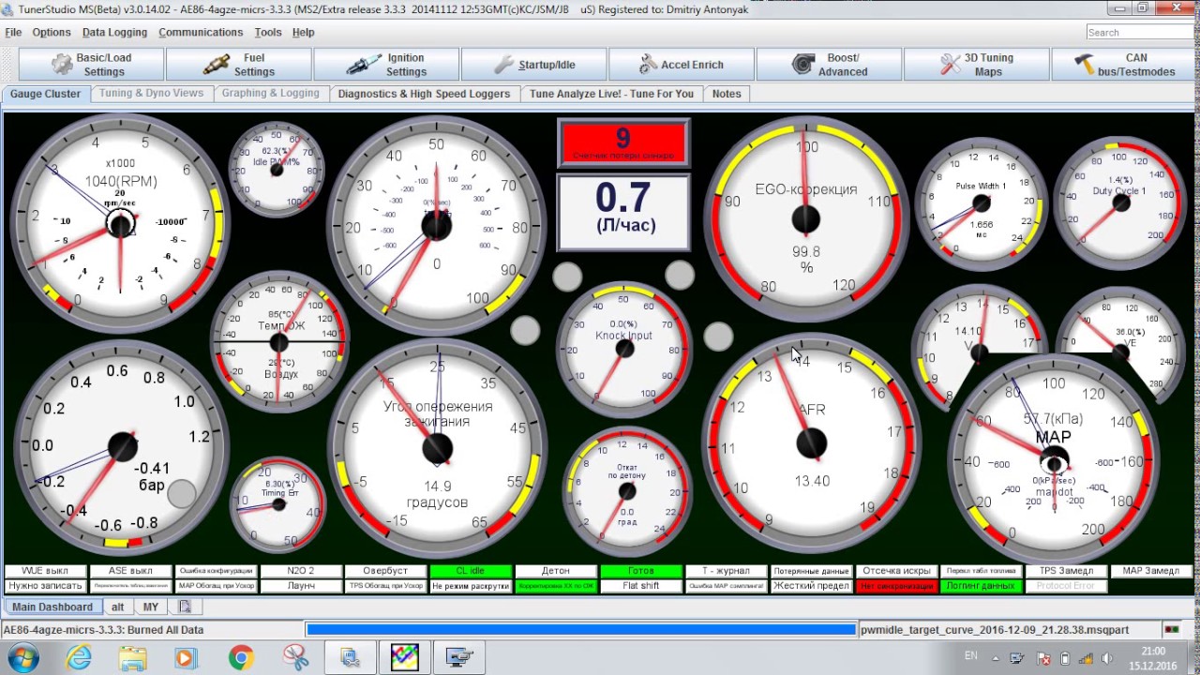
Task: Click the blue progress bar in status bar
Action: [x=581, y=630]
